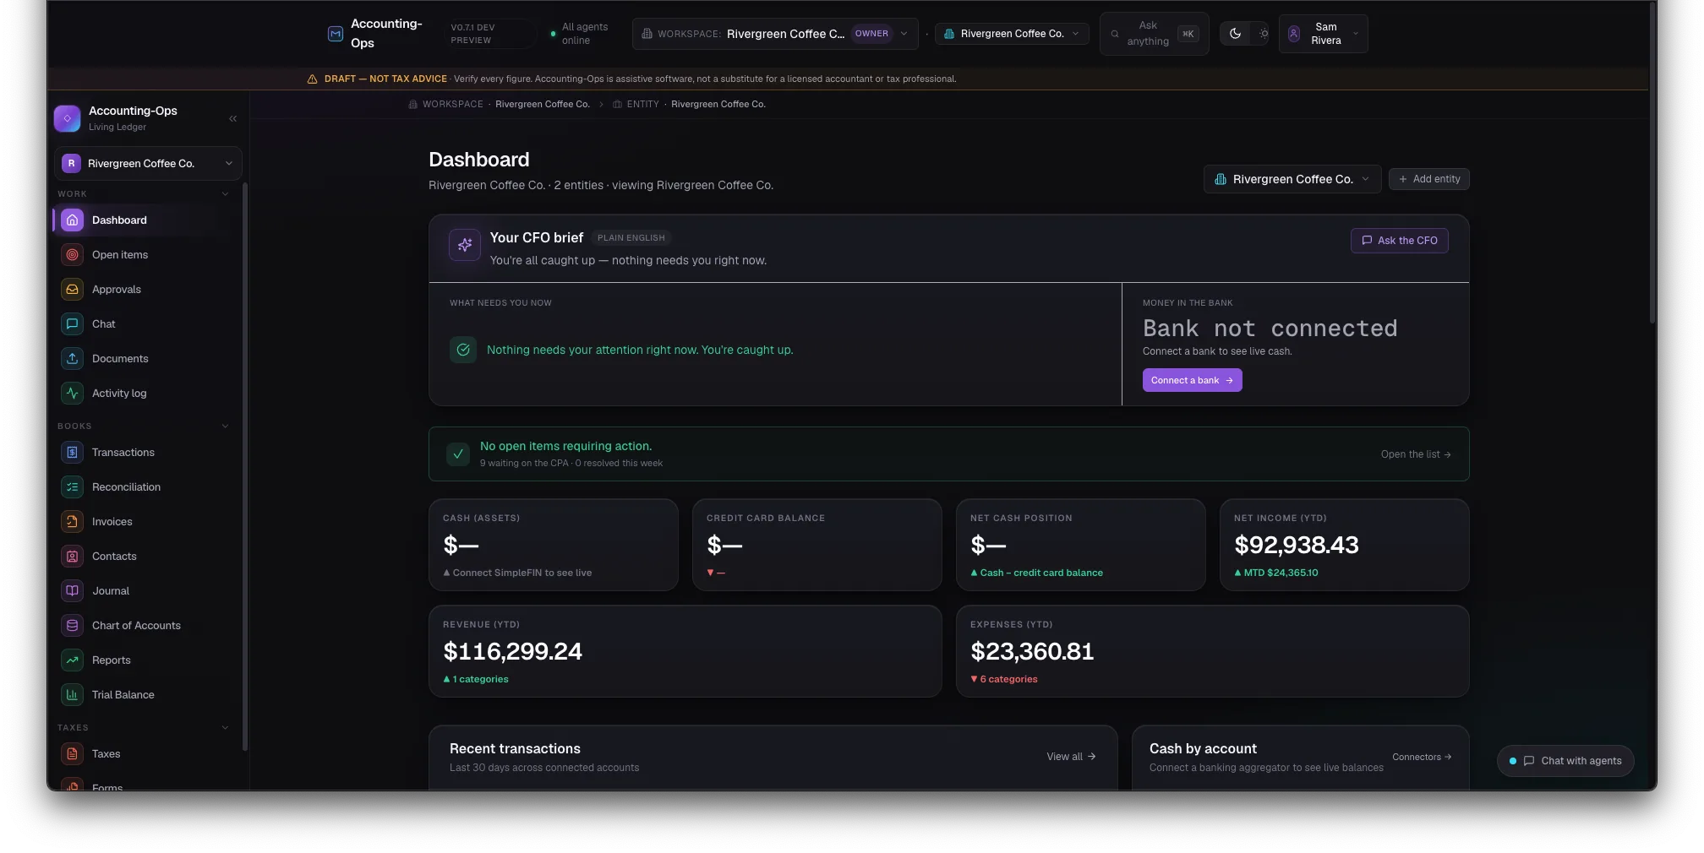Click the '6 categories' expenses text
Image resolution: width=1704 pixels, height=853 pixels.
(1008, 679)
